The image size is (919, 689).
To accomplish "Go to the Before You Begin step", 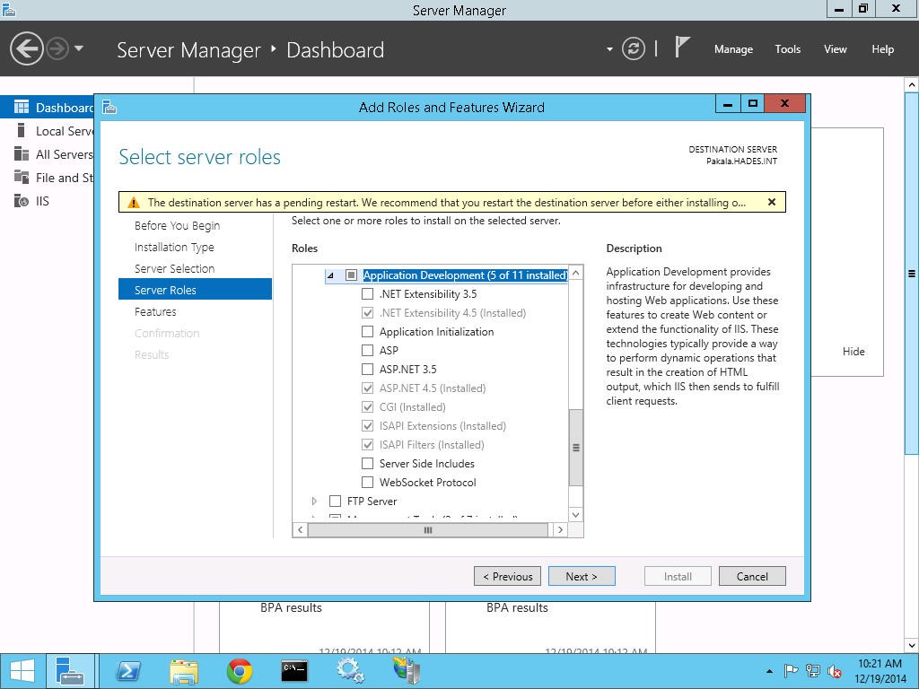I will point(177,225).
